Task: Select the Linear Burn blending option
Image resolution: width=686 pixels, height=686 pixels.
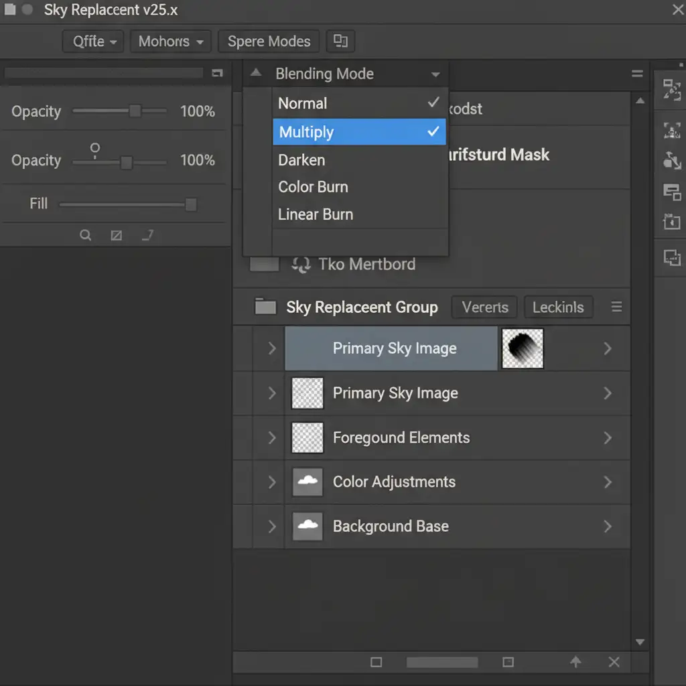Action: [x=315, y=214]
